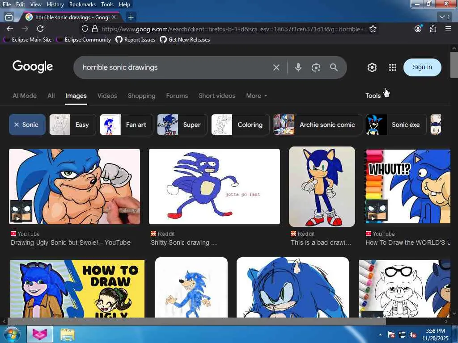Open the Report Issues bookmark

click(x=135, y=40)
